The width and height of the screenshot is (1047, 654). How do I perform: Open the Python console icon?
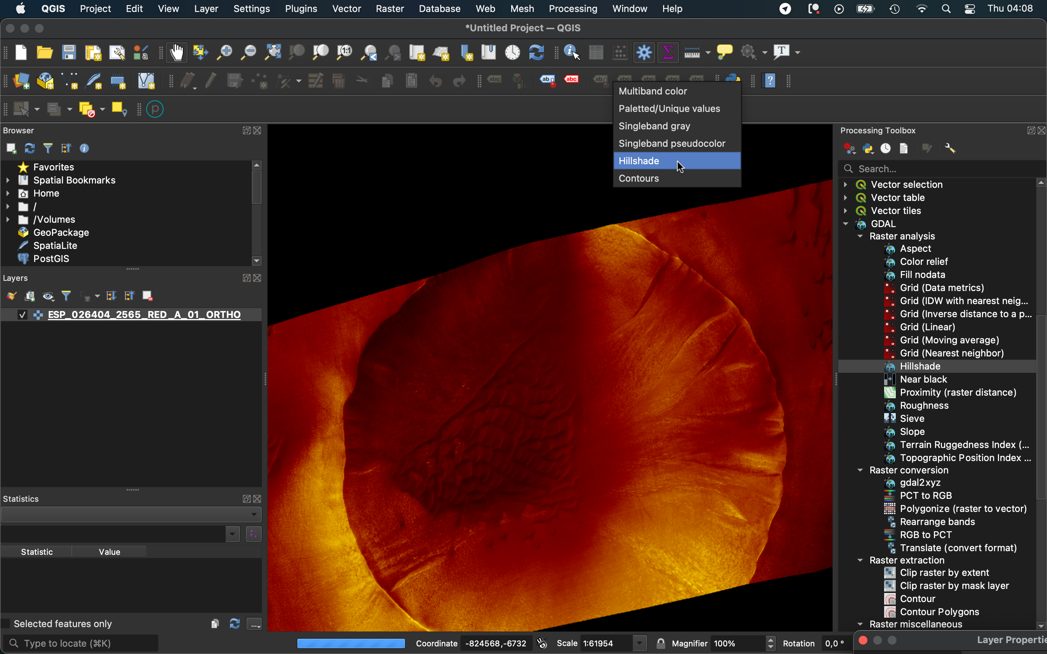733,78
